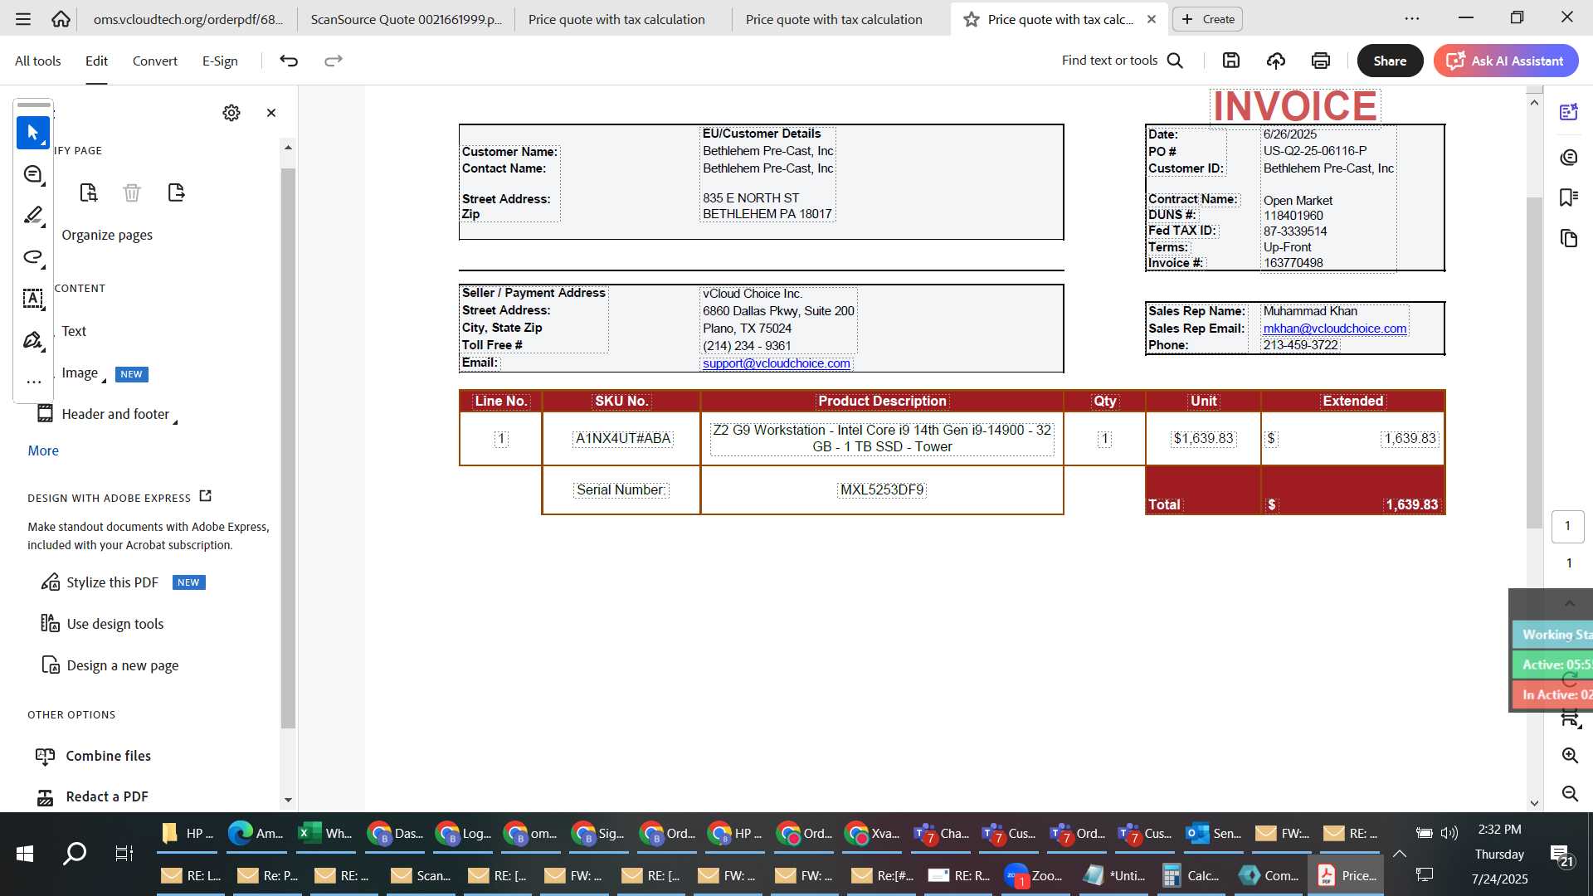Viewport: 1593px width, 896px height.
Task: Open the AI assistant panel icon in right rail
Action: tap(1569, 113)
